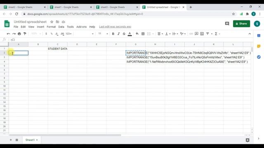264x148 pixels.
Task: Open the View menu
Action: [31, 27]
